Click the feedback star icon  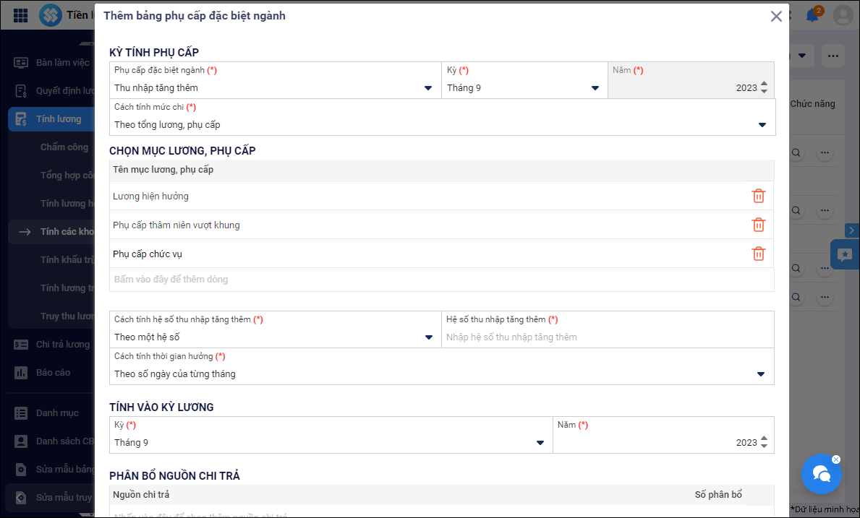pyautogui.click(x=845, y=254)
